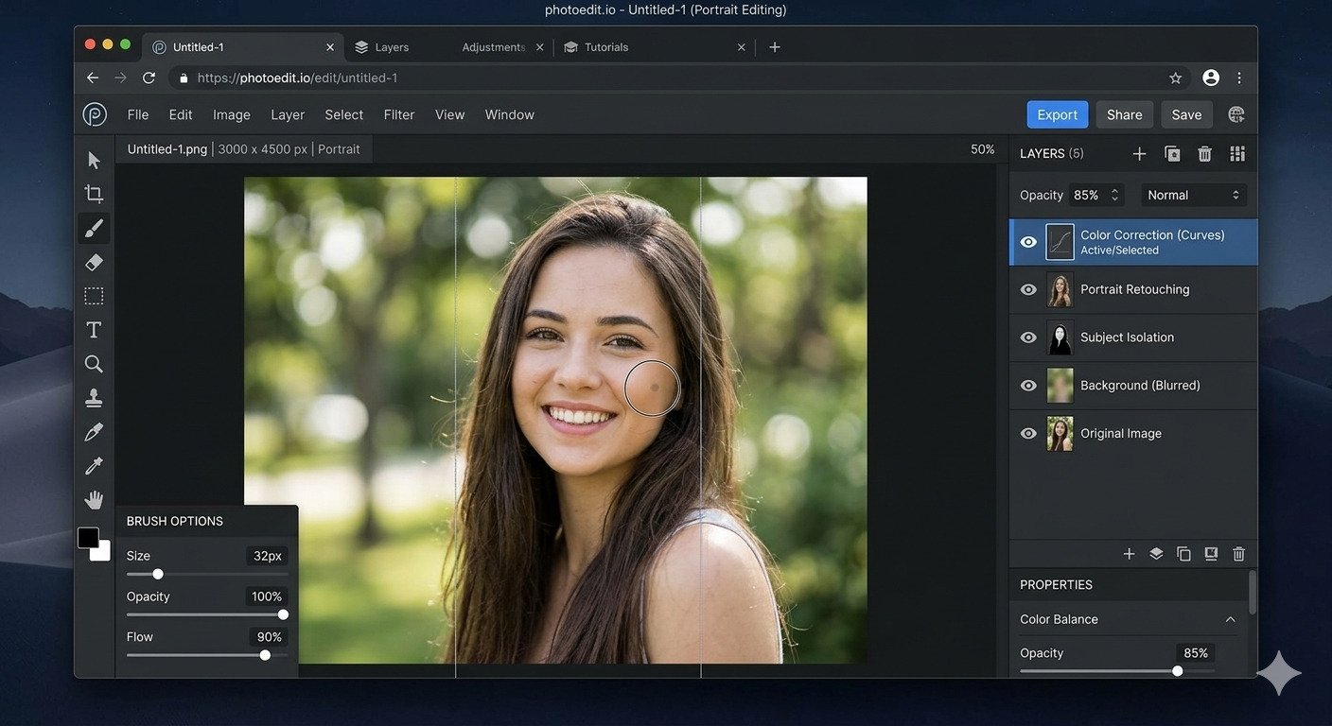Select the Eraser tool
The image size is (1332, 726).
point(94,262)
